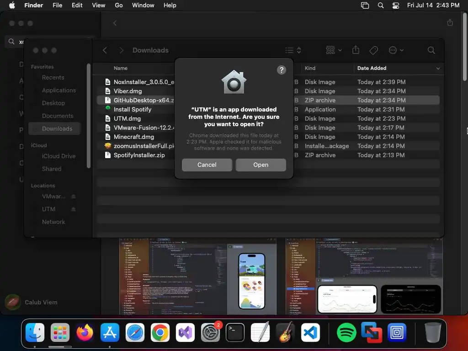Screen dimensions: 468x351
Task: Open the Help menu
Action: tap(170, 5)
